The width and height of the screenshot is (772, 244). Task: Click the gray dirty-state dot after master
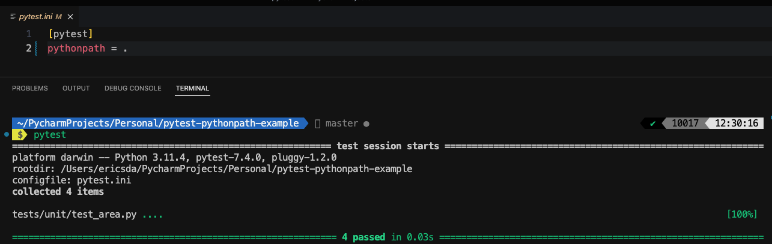(366, 123)
